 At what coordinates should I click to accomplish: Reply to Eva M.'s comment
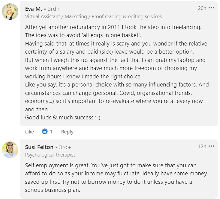click(67, 132)
